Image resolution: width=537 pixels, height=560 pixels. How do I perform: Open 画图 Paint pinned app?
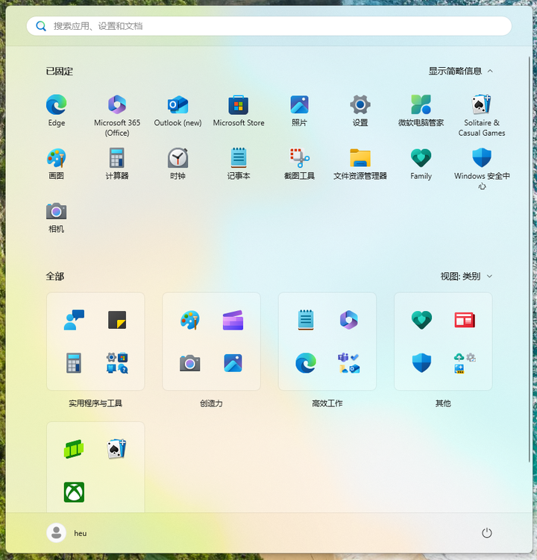click(x=57, y=163)
